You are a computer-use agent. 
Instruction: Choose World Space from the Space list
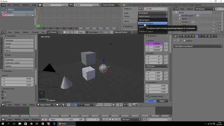(x=153, y=20)
